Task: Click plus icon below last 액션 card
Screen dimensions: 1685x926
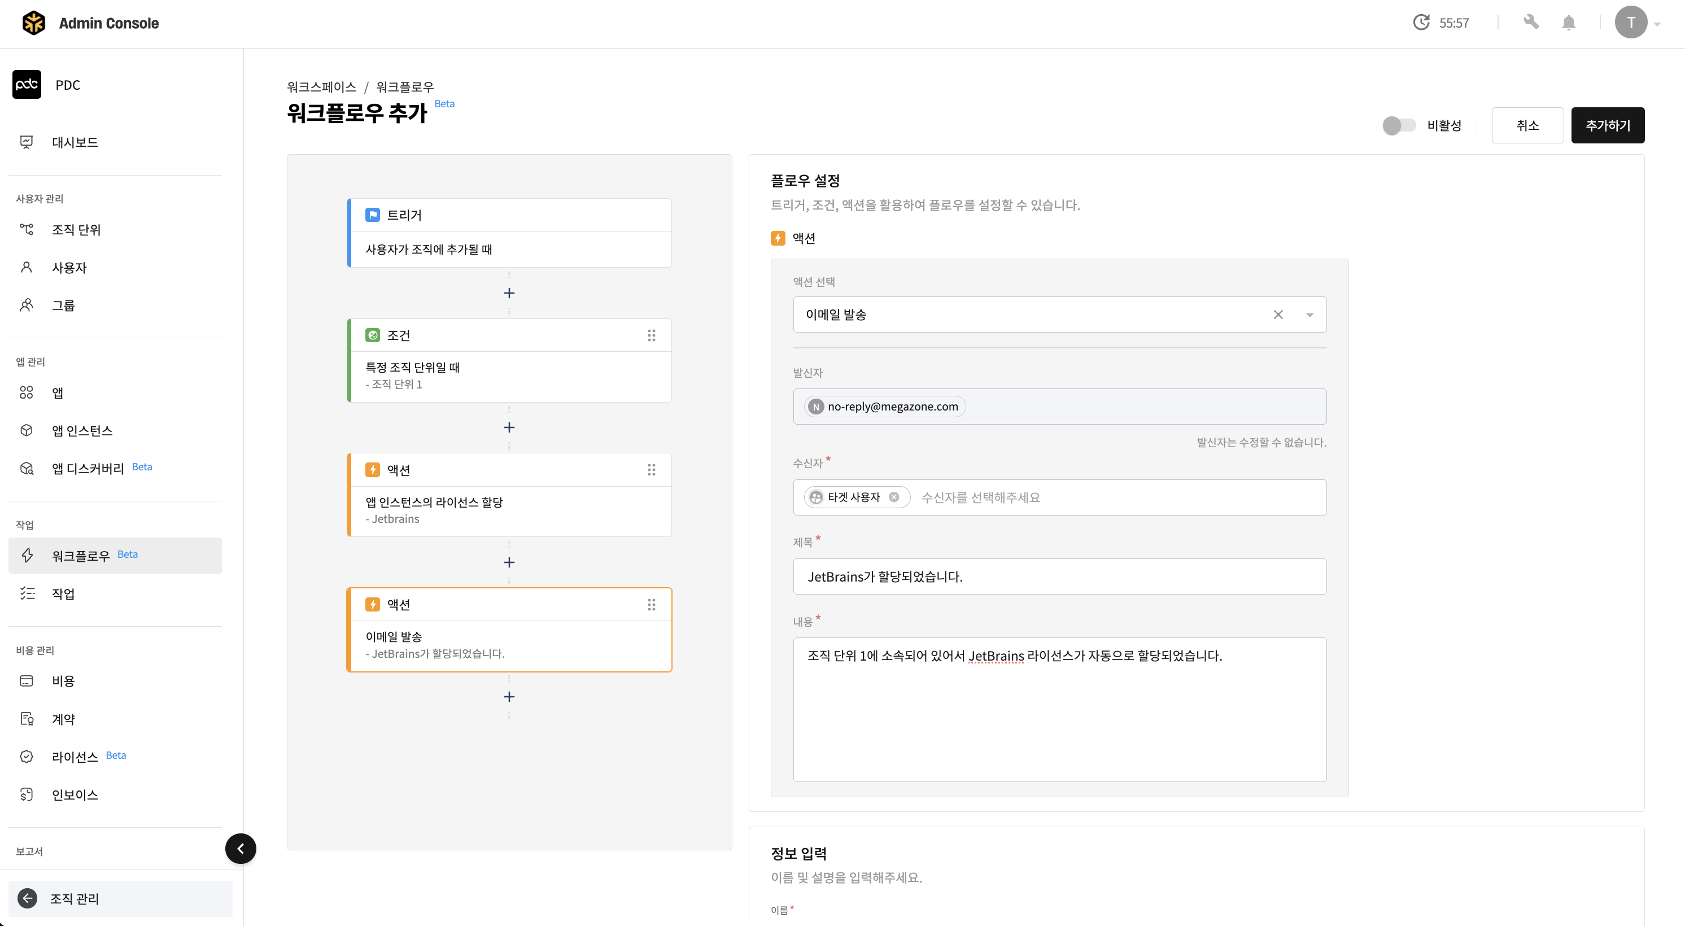Action: (509, 696)
